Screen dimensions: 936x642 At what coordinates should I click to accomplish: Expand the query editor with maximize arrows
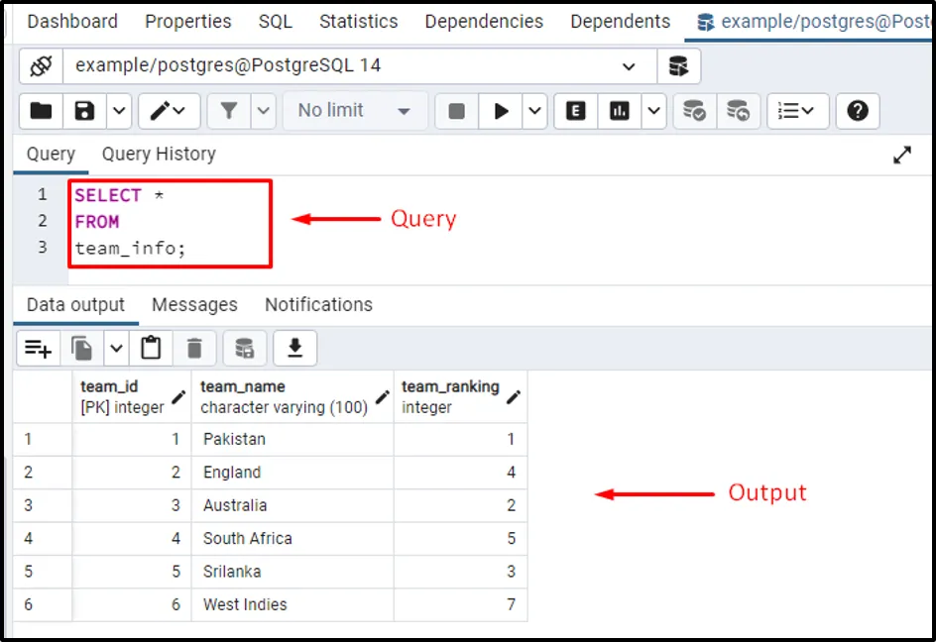(x=902, y=155)
